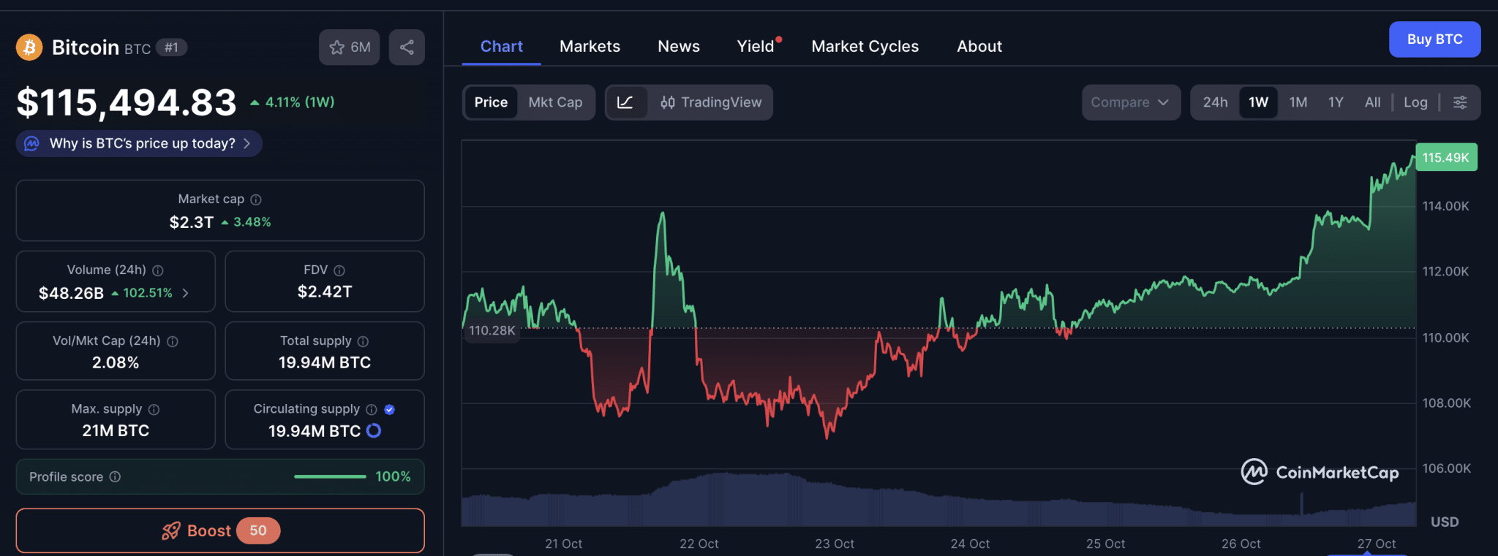This screenshot has height=556, width=1498.
Task: Select the 1M time range
Action: click(x=1298, y=102)
